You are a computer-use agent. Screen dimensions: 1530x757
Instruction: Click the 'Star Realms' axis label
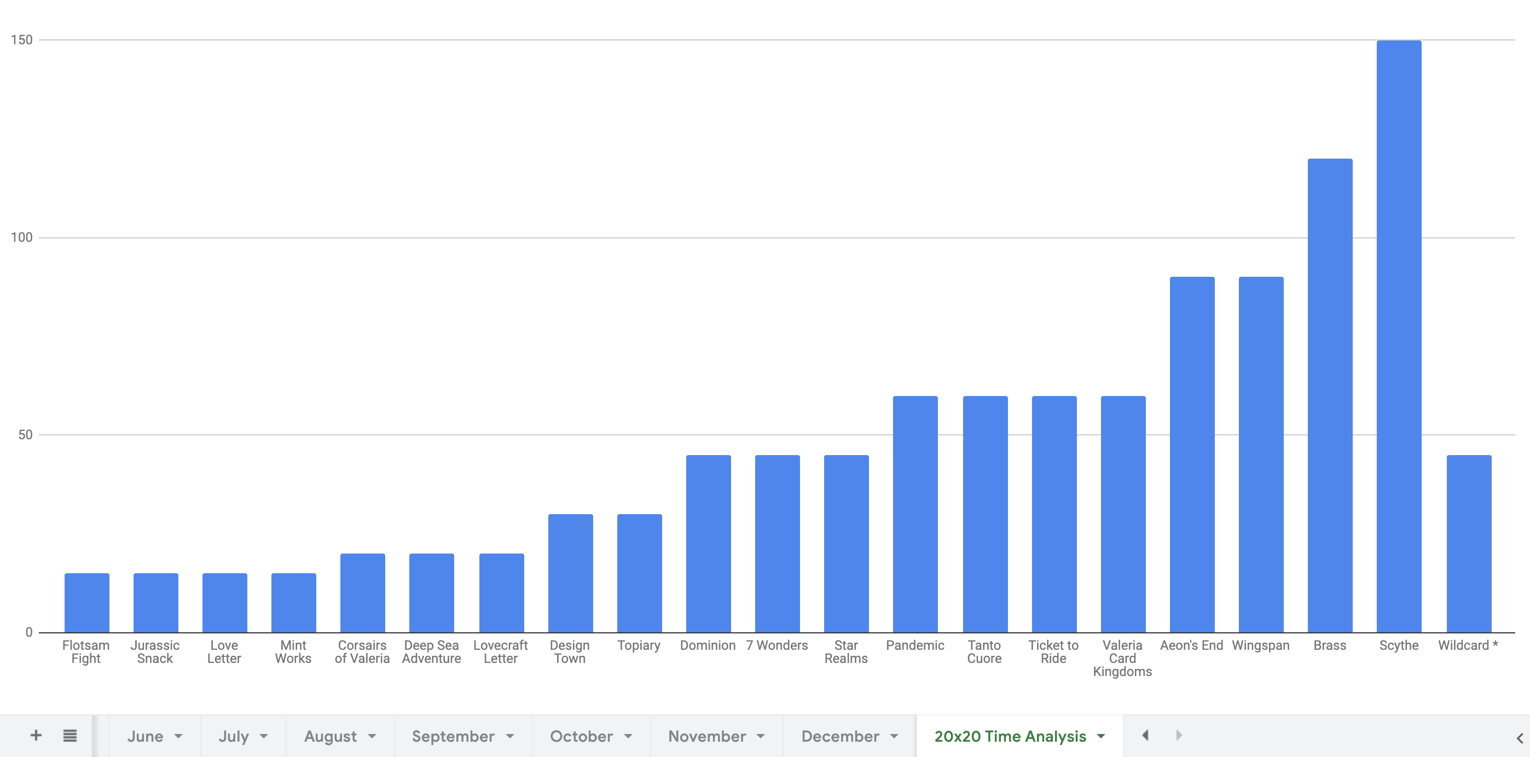coord(846,652)
